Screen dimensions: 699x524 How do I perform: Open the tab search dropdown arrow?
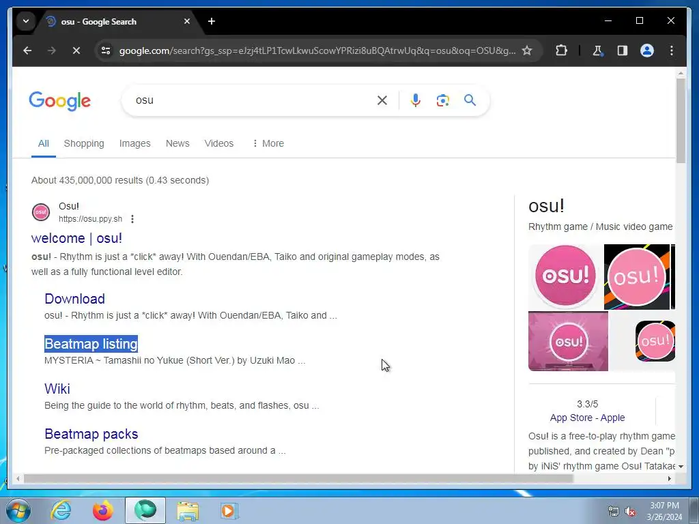coord(26,21)
